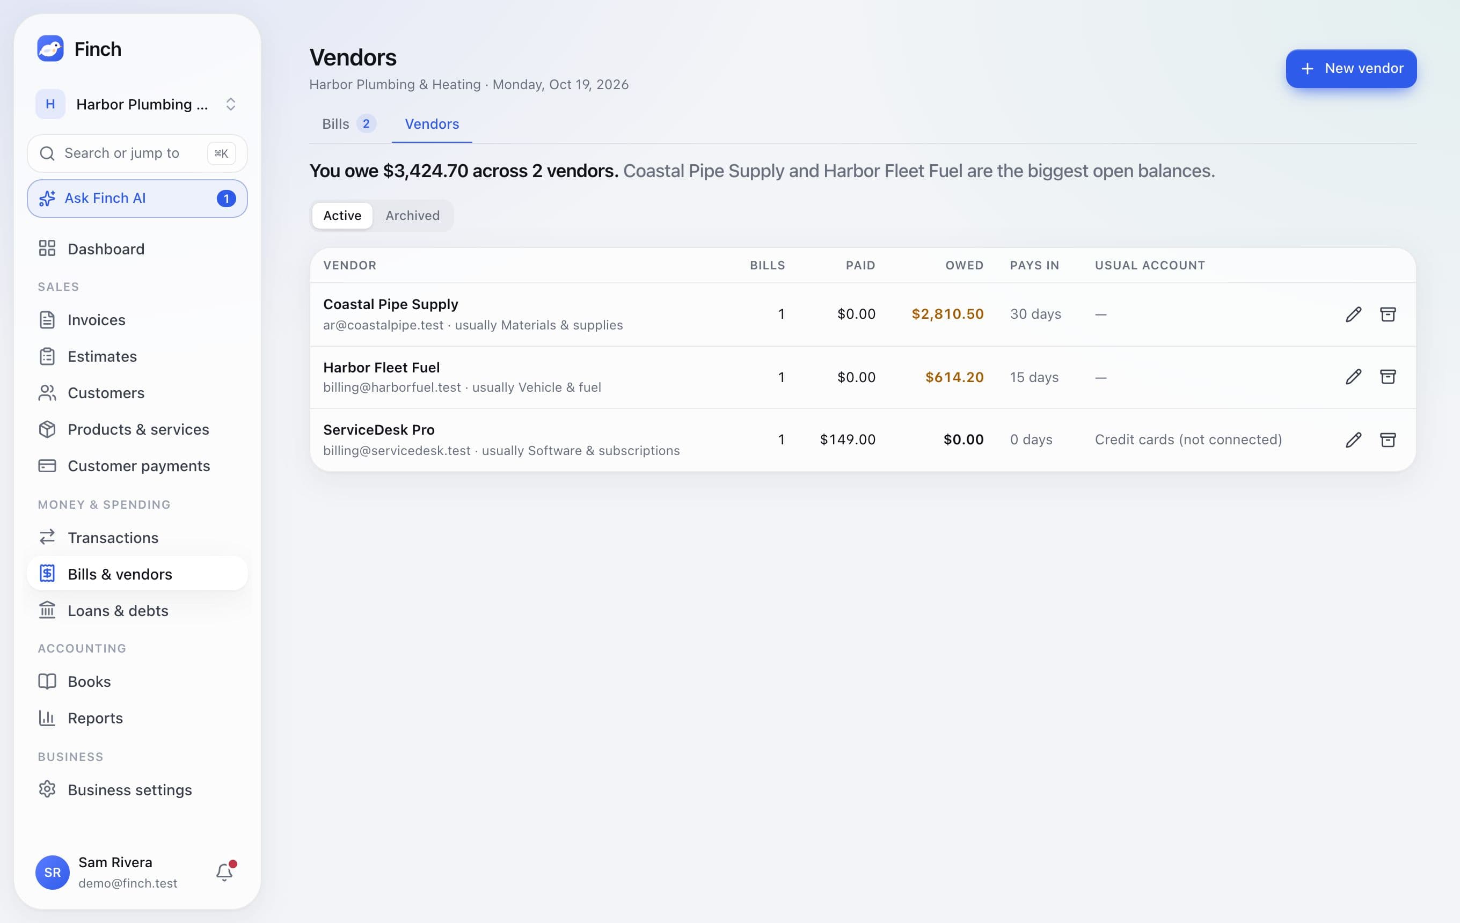
Task: Click the Invoices document icon
Action: 47,319
